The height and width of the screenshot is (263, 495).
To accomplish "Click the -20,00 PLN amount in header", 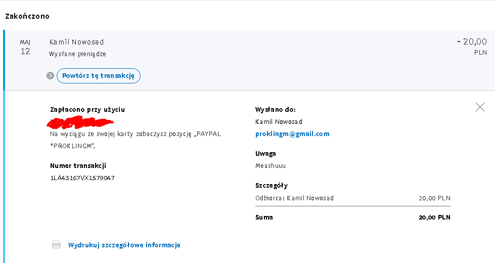I will click(x=472, y=46).
